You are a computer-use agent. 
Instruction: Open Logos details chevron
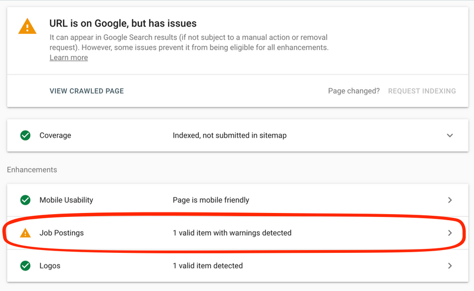(x=450, y=266)
